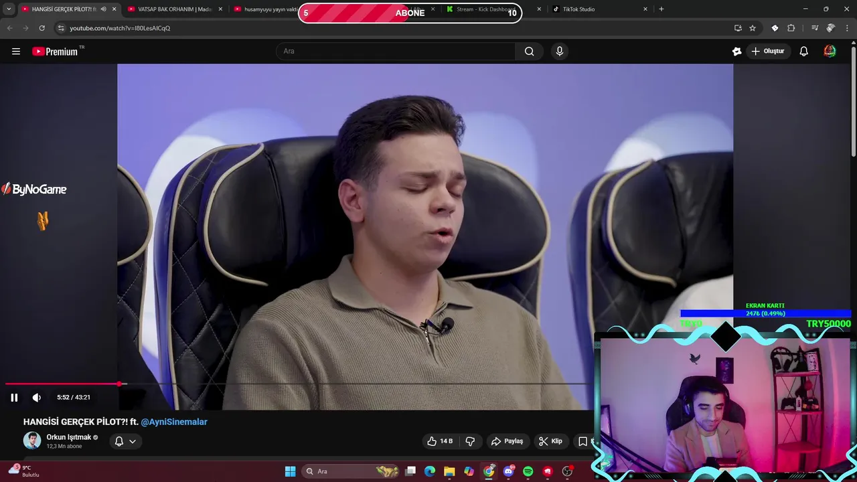Open media controls music-note icon

click(x=815, y=28)
